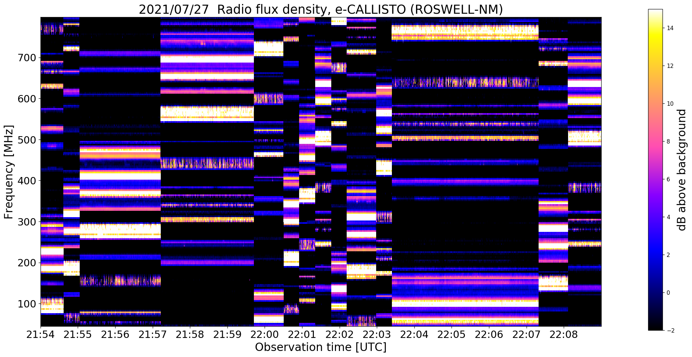This screenshot has height=357, width=692.
Task: Click the 600 MHz frequency tick label
Action: [x=26, y=99]
